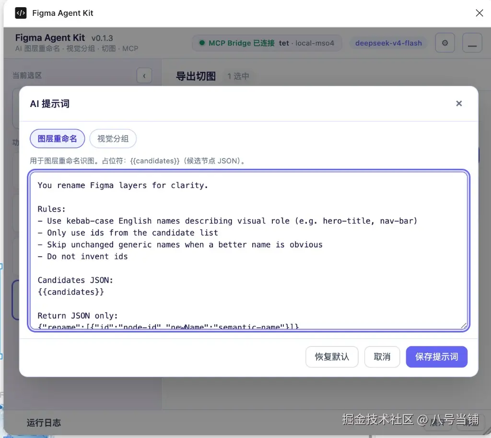Click the 当前选区 label

tap(27, 75)
